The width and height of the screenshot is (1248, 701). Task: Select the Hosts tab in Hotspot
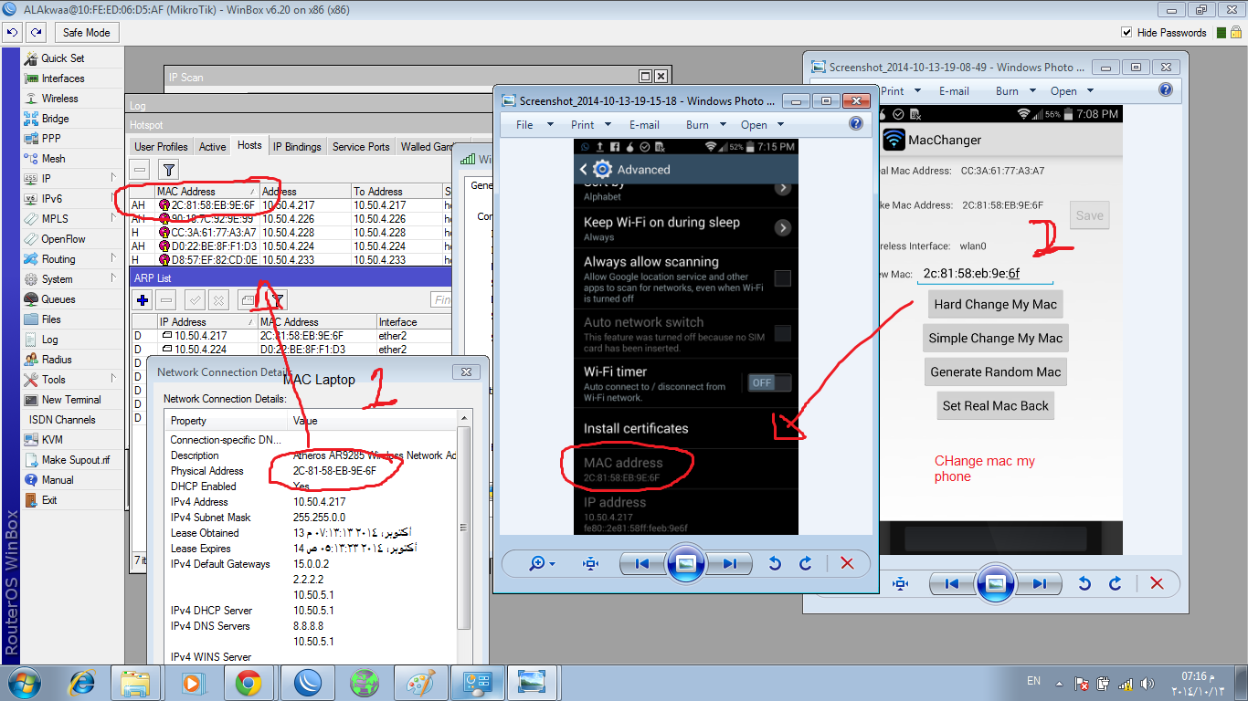pyautogui.click(x=249, y=145)
